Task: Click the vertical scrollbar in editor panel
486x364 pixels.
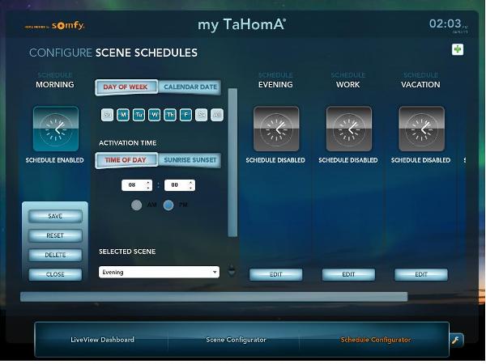Action: [232, 163]
